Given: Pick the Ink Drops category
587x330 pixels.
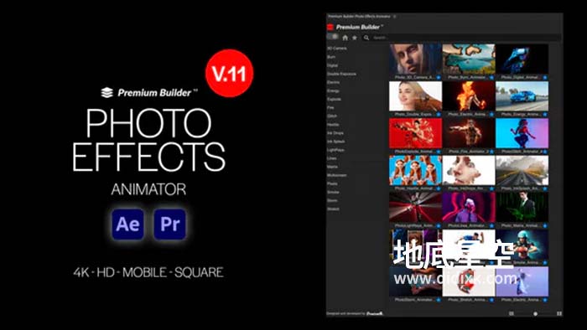Looking at the screenshot, I should coord(335,133).
